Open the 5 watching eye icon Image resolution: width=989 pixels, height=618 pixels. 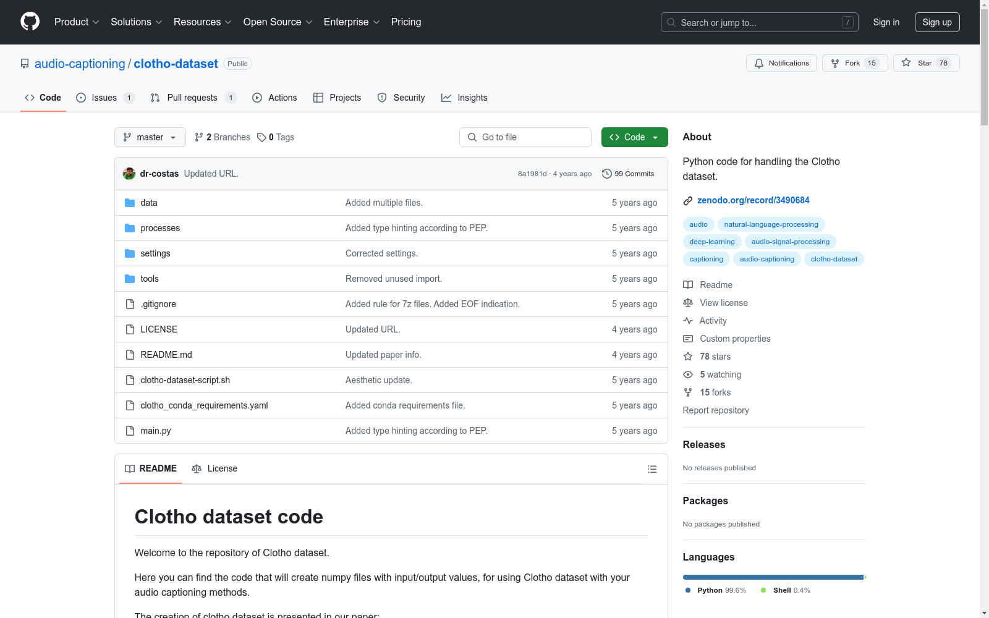[x=688, y=375]
